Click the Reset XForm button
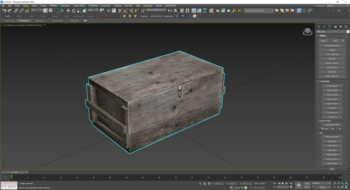The width and height of the screenshot is (350, 190). pyautogui.click(x=332, y=68)
